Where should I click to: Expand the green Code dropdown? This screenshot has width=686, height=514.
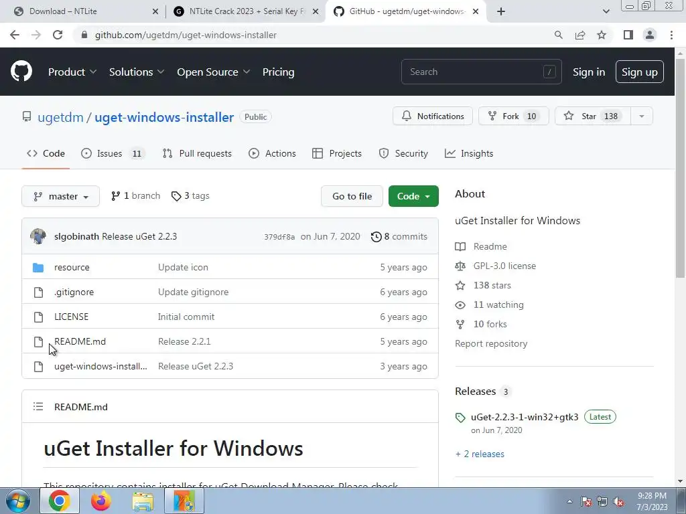point(413,196)
